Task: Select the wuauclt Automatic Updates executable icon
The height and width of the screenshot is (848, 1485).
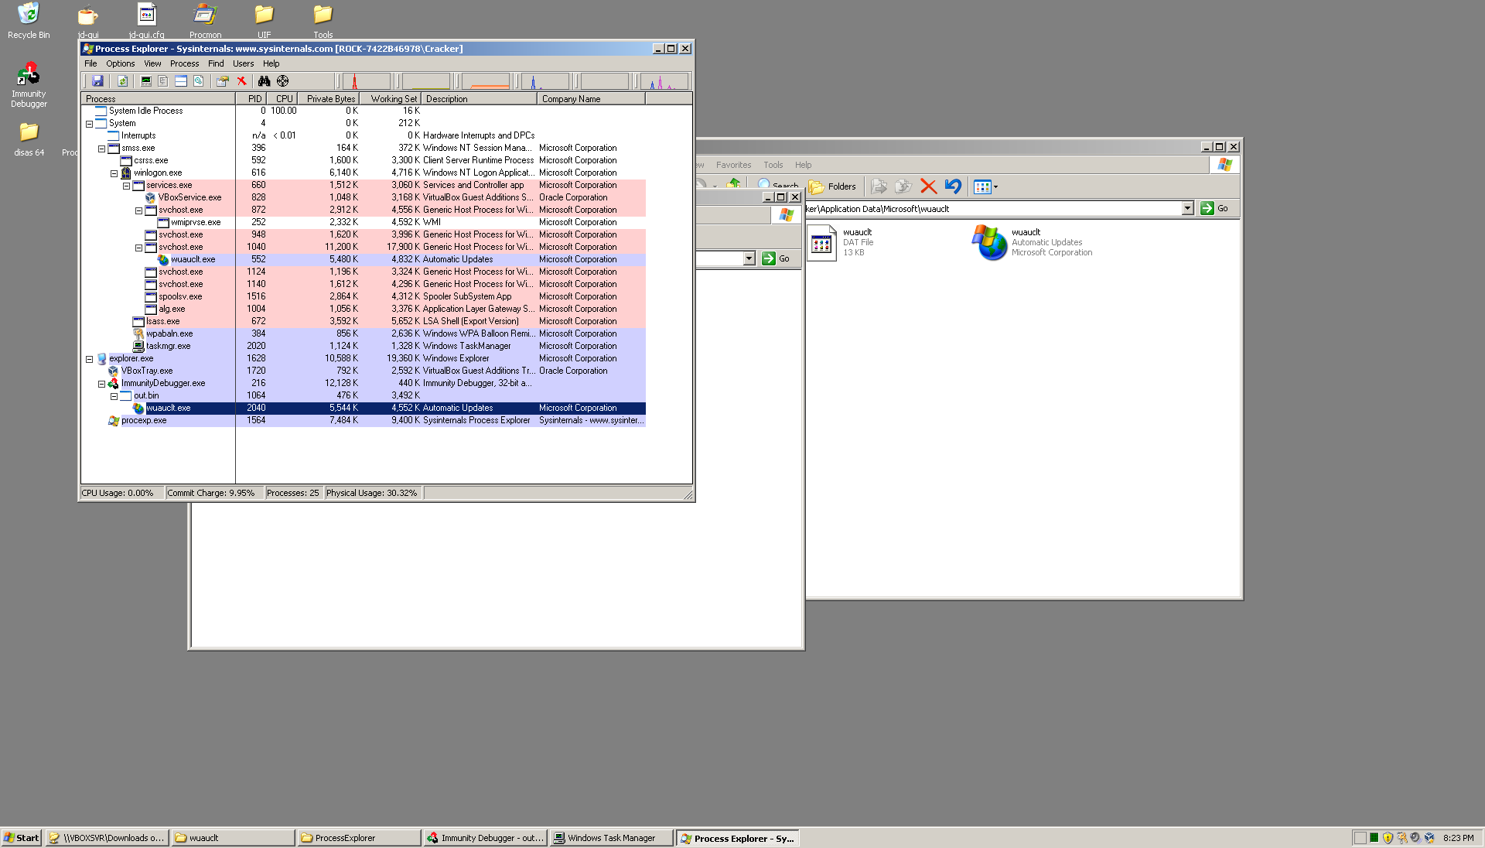Action: 989,243
